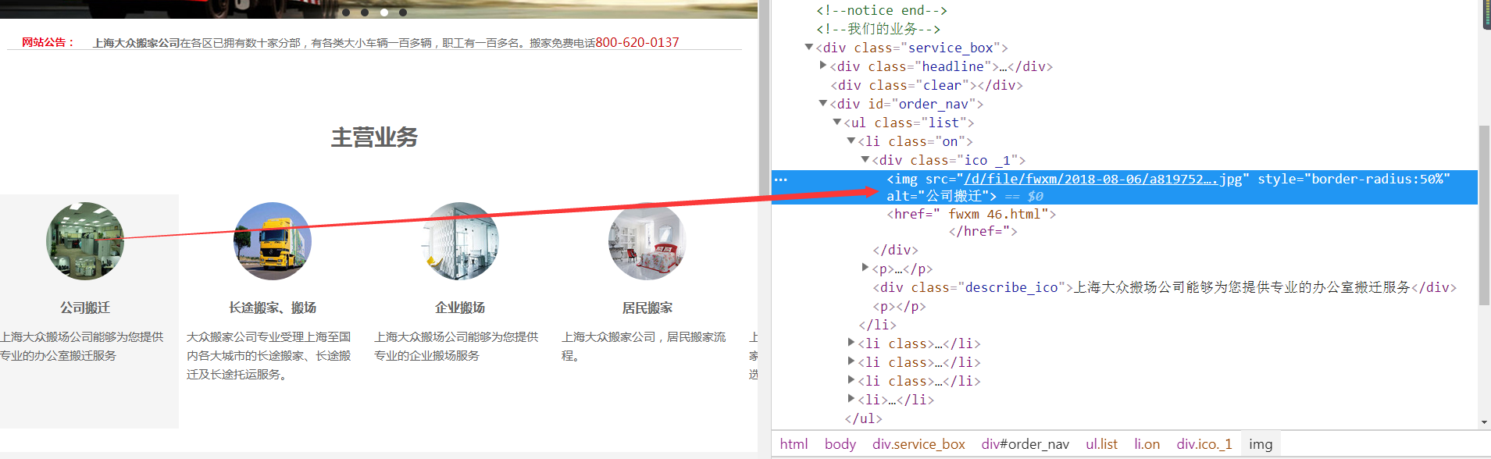Select the last carousel dot indicator
The width and height of the screenshot is (1491, 459).
pos(403,12)
